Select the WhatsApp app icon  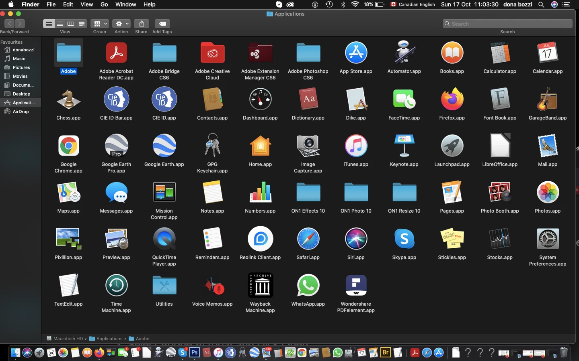tap(308, 285)
